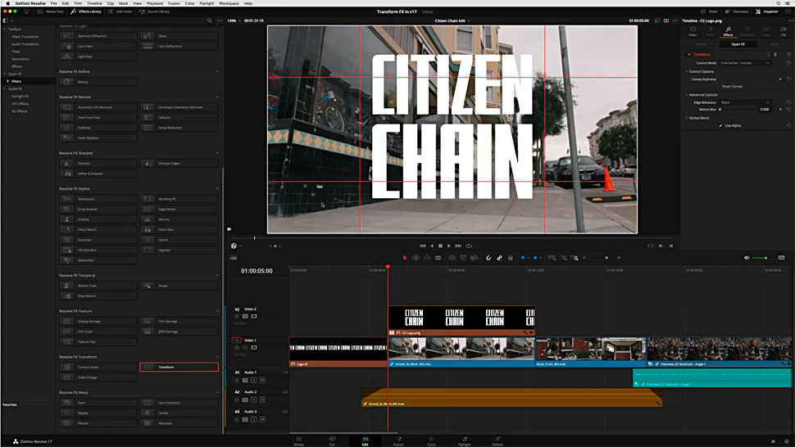Select the Camera Shake effect
The height and width of the screenshot is (447, 795).
(98, 367)
